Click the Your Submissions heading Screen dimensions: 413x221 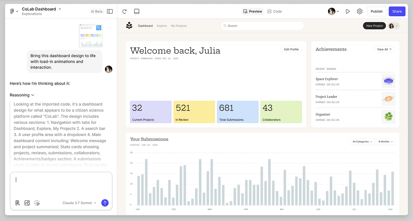tap(149, 139)
